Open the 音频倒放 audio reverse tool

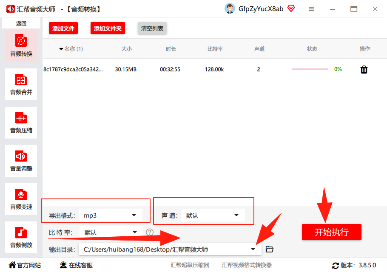21,237
